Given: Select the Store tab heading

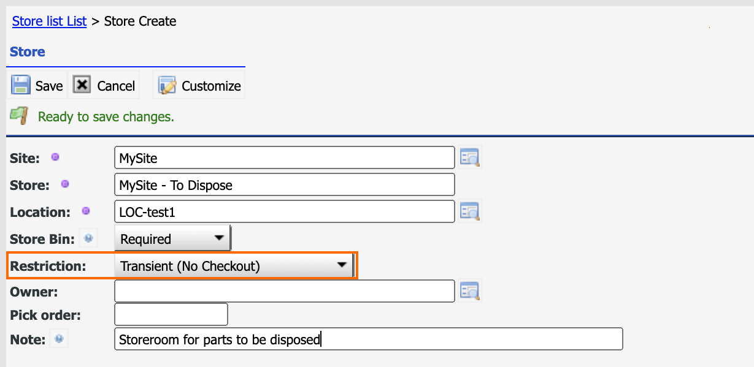Looking at the screenshot, I should coord(28,52).
